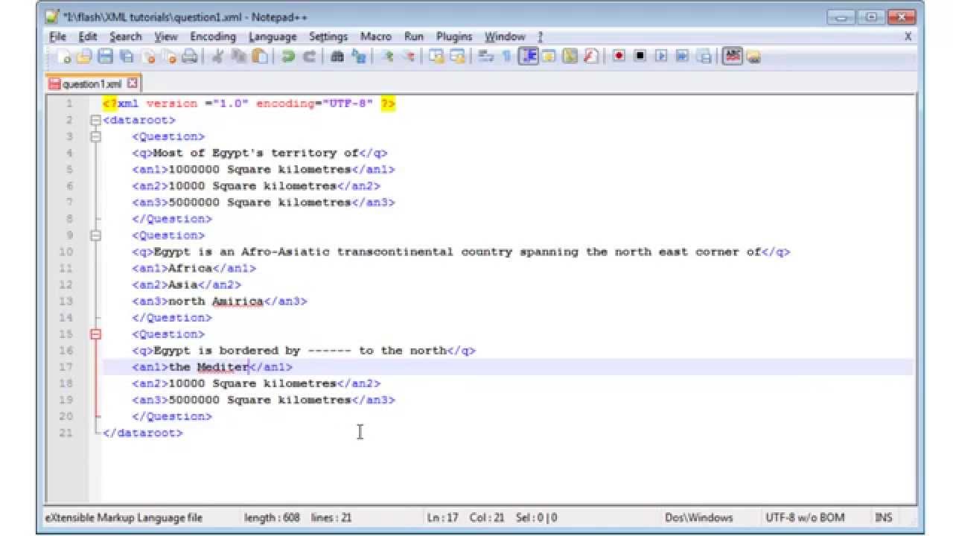Open the File menu
This screenshot has height=536, width=953.
57,36
